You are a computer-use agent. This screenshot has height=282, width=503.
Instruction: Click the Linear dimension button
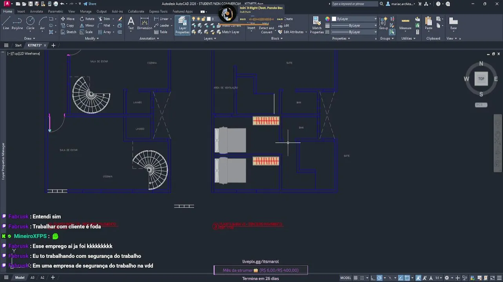pyautogui.click(x=162, y=19)
